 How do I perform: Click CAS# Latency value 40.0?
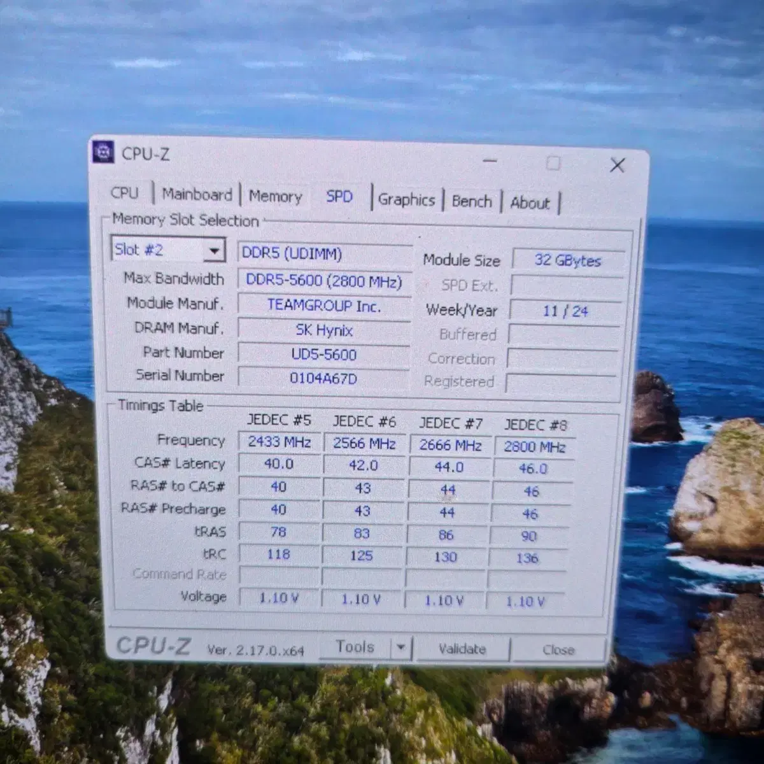[279, 464]
